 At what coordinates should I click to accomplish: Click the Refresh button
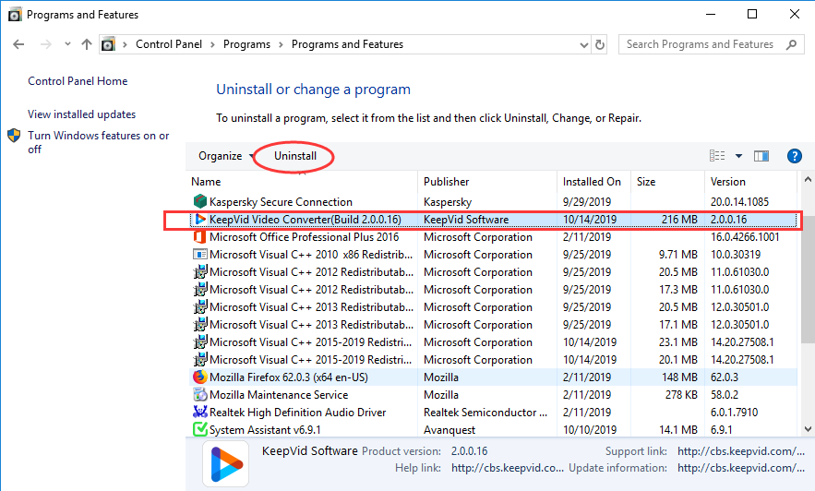[600, 44]
